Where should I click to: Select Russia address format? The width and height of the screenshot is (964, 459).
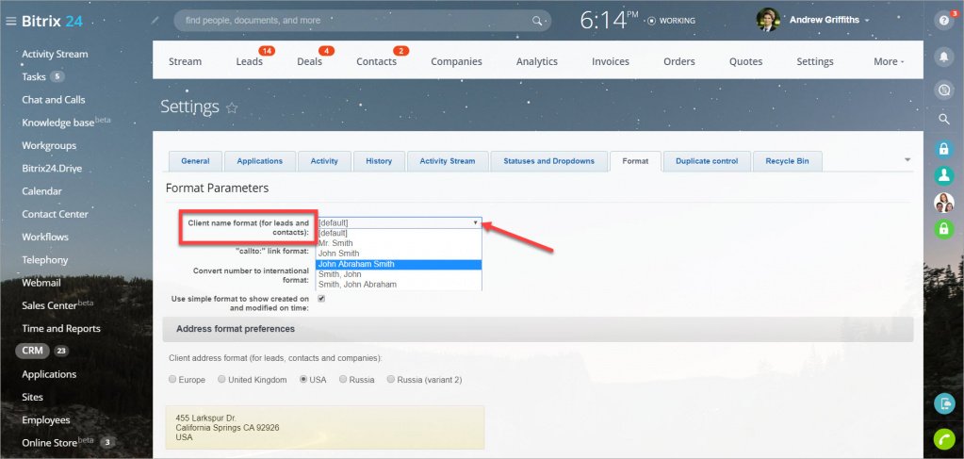[343, 380]
